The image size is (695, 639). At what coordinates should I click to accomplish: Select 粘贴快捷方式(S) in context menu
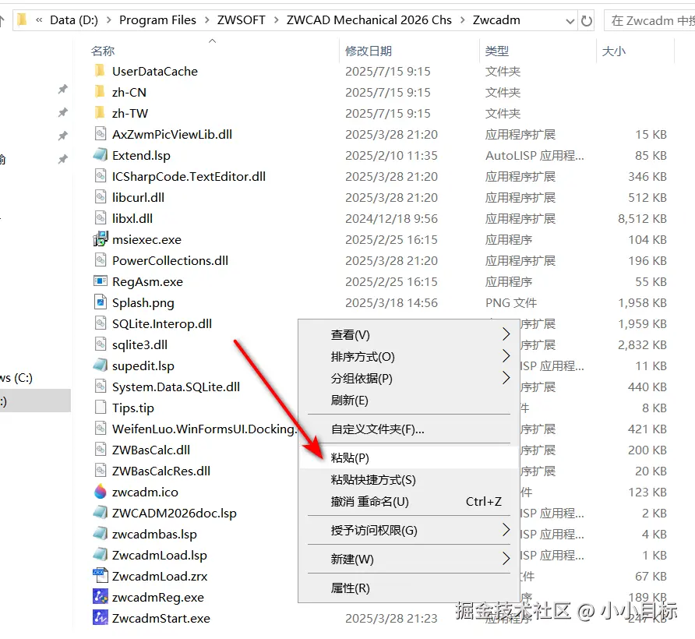(408, 480)
